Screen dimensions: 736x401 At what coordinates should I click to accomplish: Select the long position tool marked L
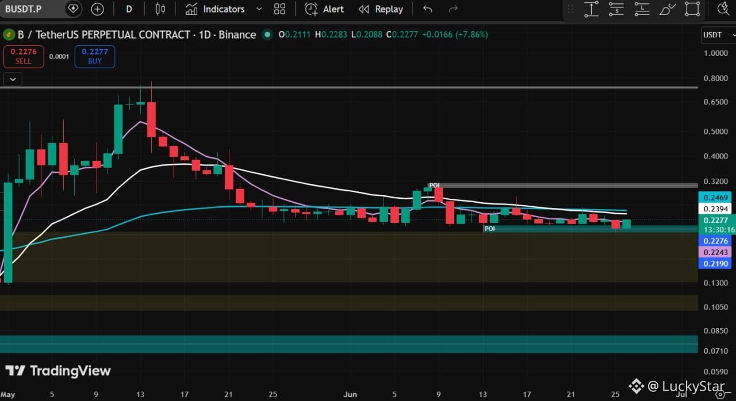point(642,9)
